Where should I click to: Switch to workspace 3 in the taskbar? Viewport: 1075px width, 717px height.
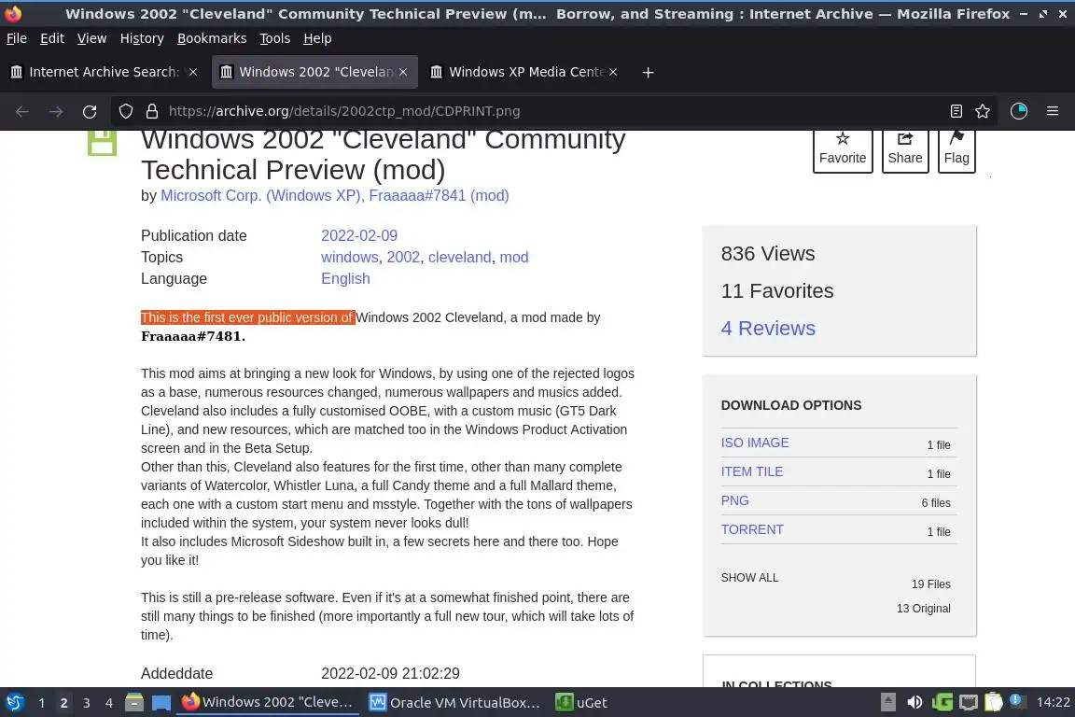tap(87, 703)
